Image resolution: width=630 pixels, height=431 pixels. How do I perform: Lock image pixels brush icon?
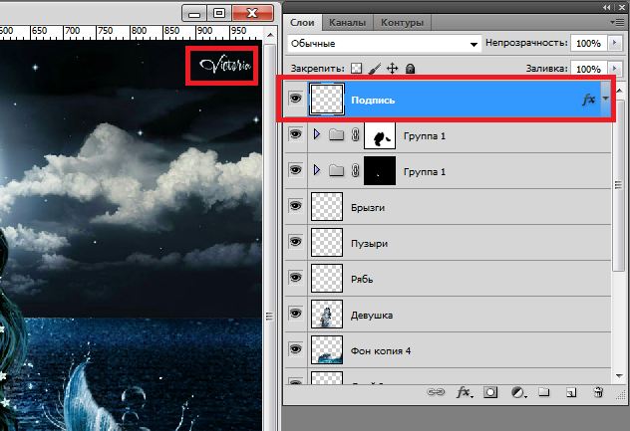(x=375, y=69)
